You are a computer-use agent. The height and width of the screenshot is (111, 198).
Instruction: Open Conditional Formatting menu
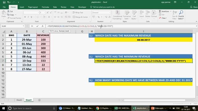pyautogui.click(x=118, y=15)
